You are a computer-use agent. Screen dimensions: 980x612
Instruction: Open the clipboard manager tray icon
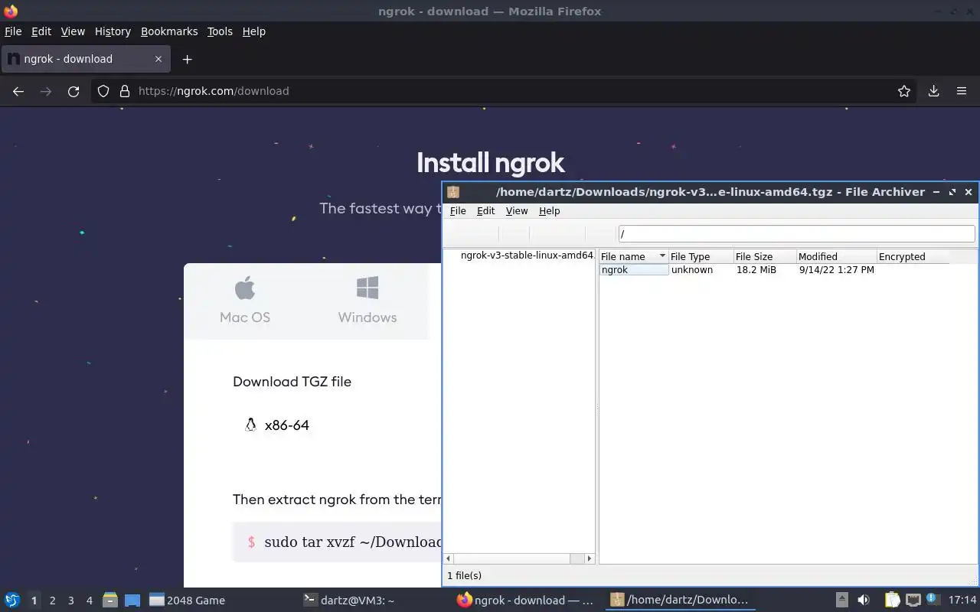[892, 601]
